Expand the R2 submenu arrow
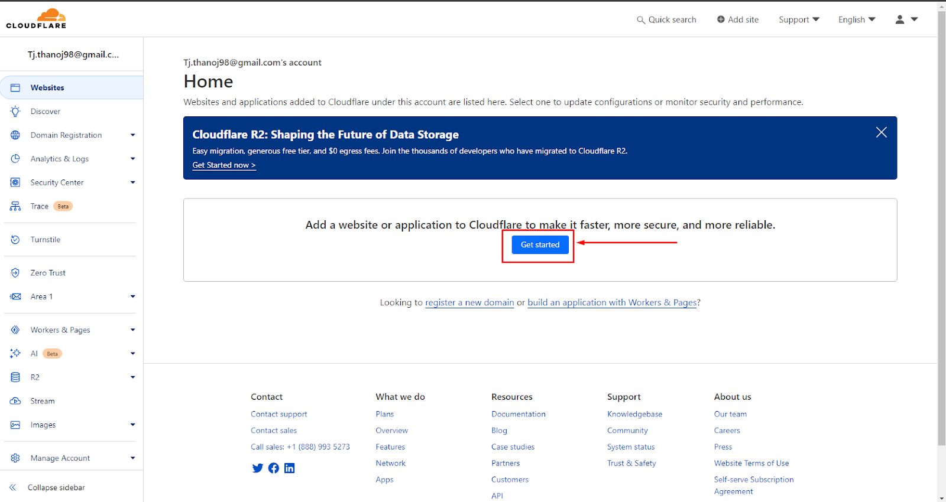The width and height of the screenshot is (946, 502). point(132,377)
